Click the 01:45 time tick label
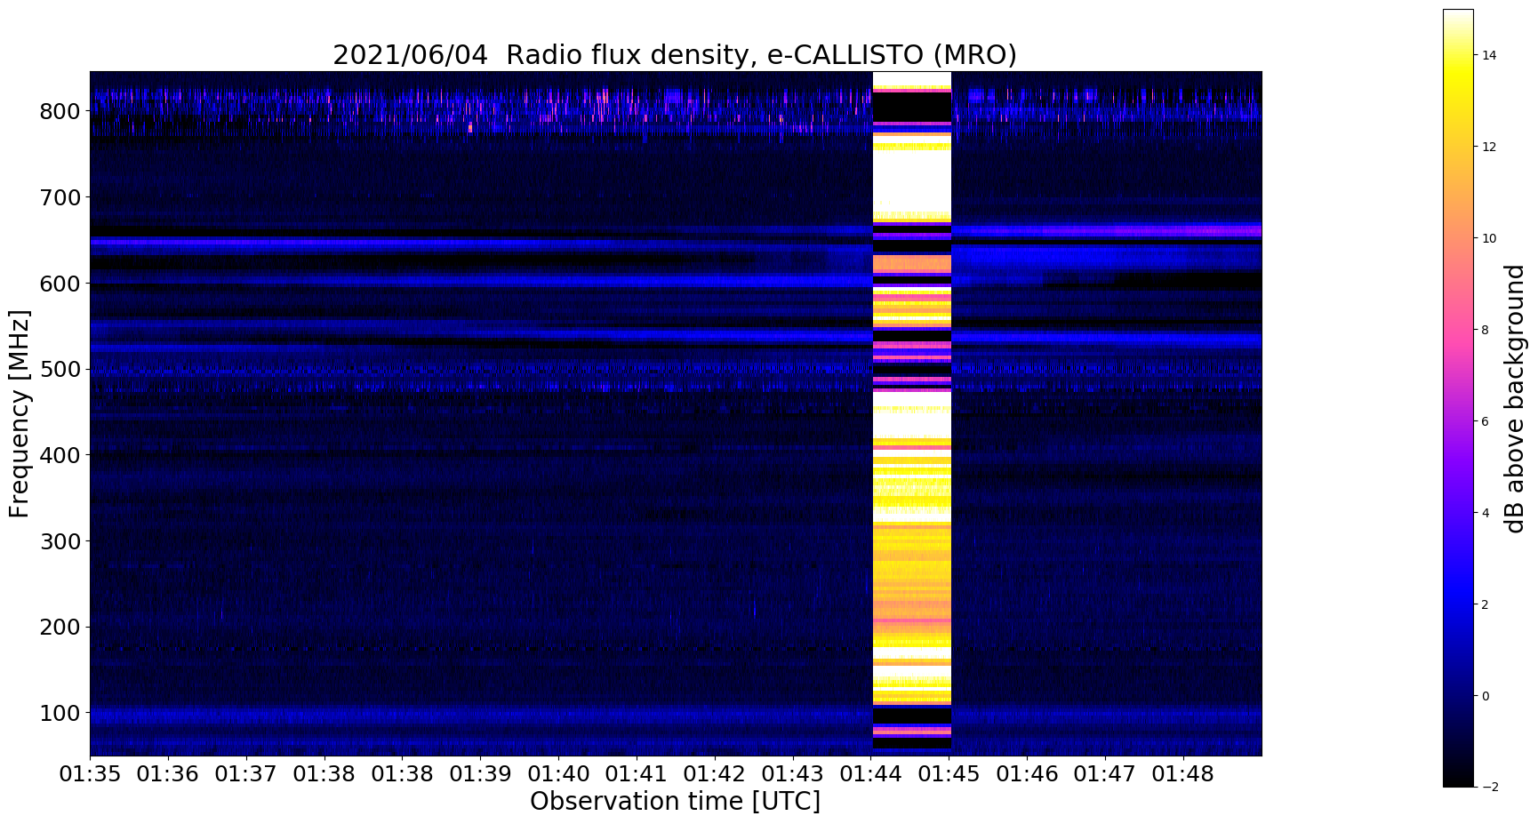This screenshot has width=1538, height=824. pyautogui.click(x=949, y=774)
